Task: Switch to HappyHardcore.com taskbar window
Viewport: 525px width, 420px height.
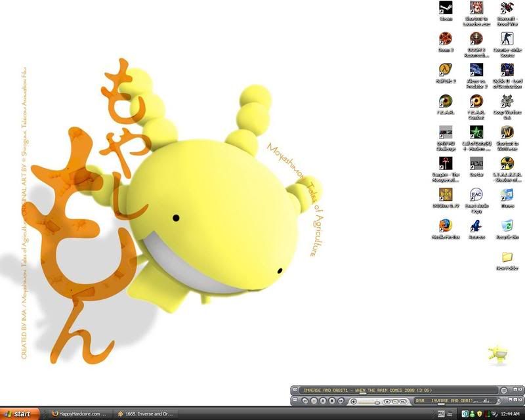Action: (x=79, y=414)
